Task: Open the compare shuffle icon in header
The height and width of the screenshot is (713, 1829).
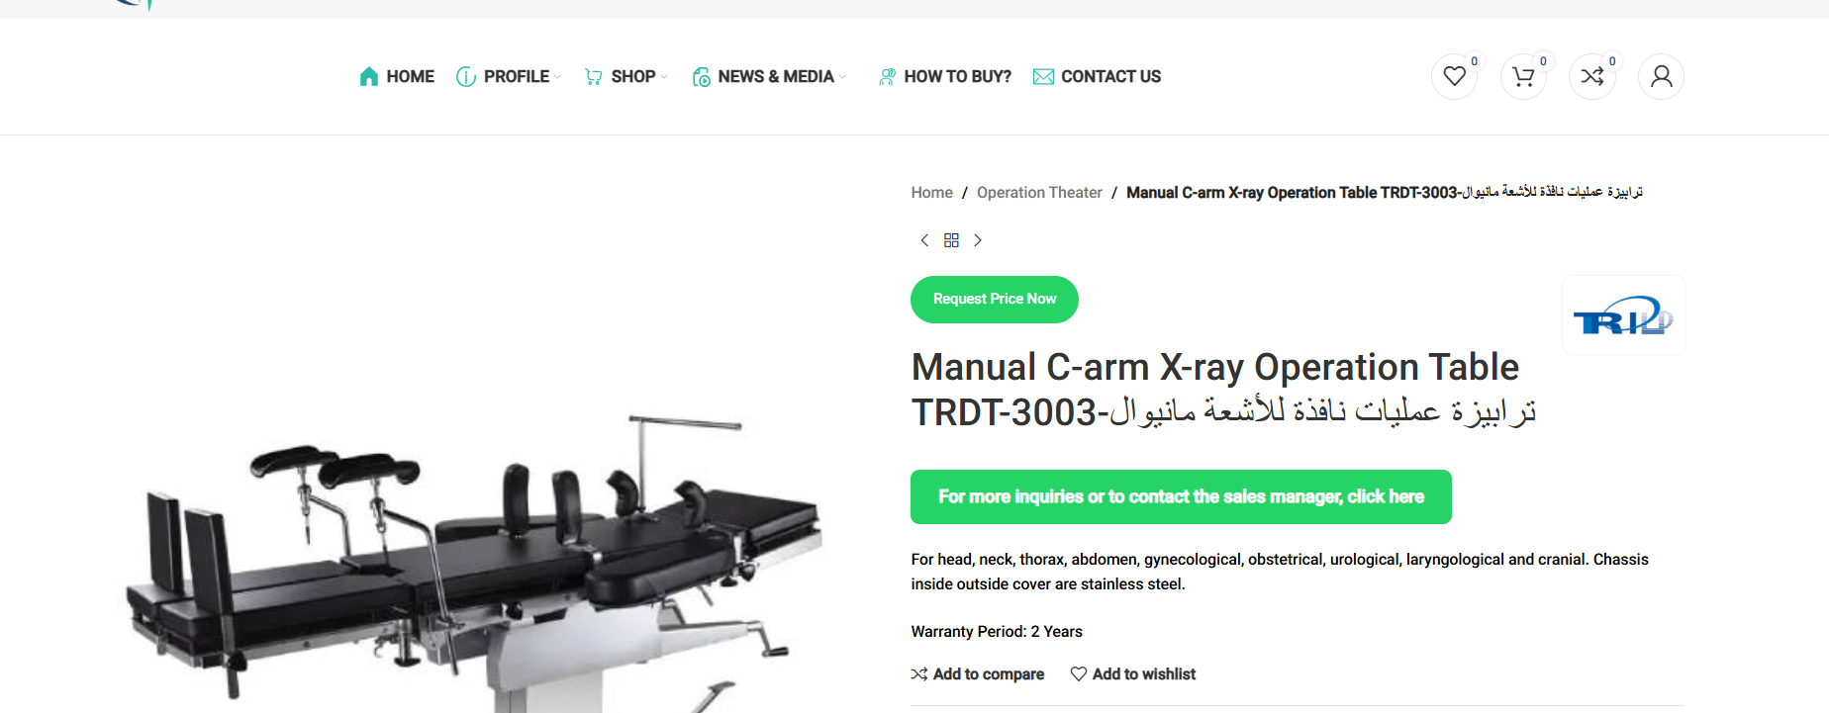Action: [1592, 76]
